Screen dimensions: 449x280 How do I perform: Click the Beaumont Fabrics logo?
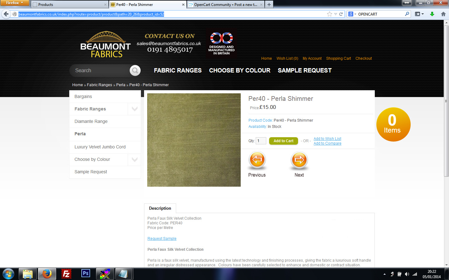click(105, 44)
